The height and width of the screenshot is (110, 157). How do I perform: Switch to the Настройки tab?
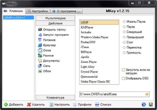click(x=38, y=11)
